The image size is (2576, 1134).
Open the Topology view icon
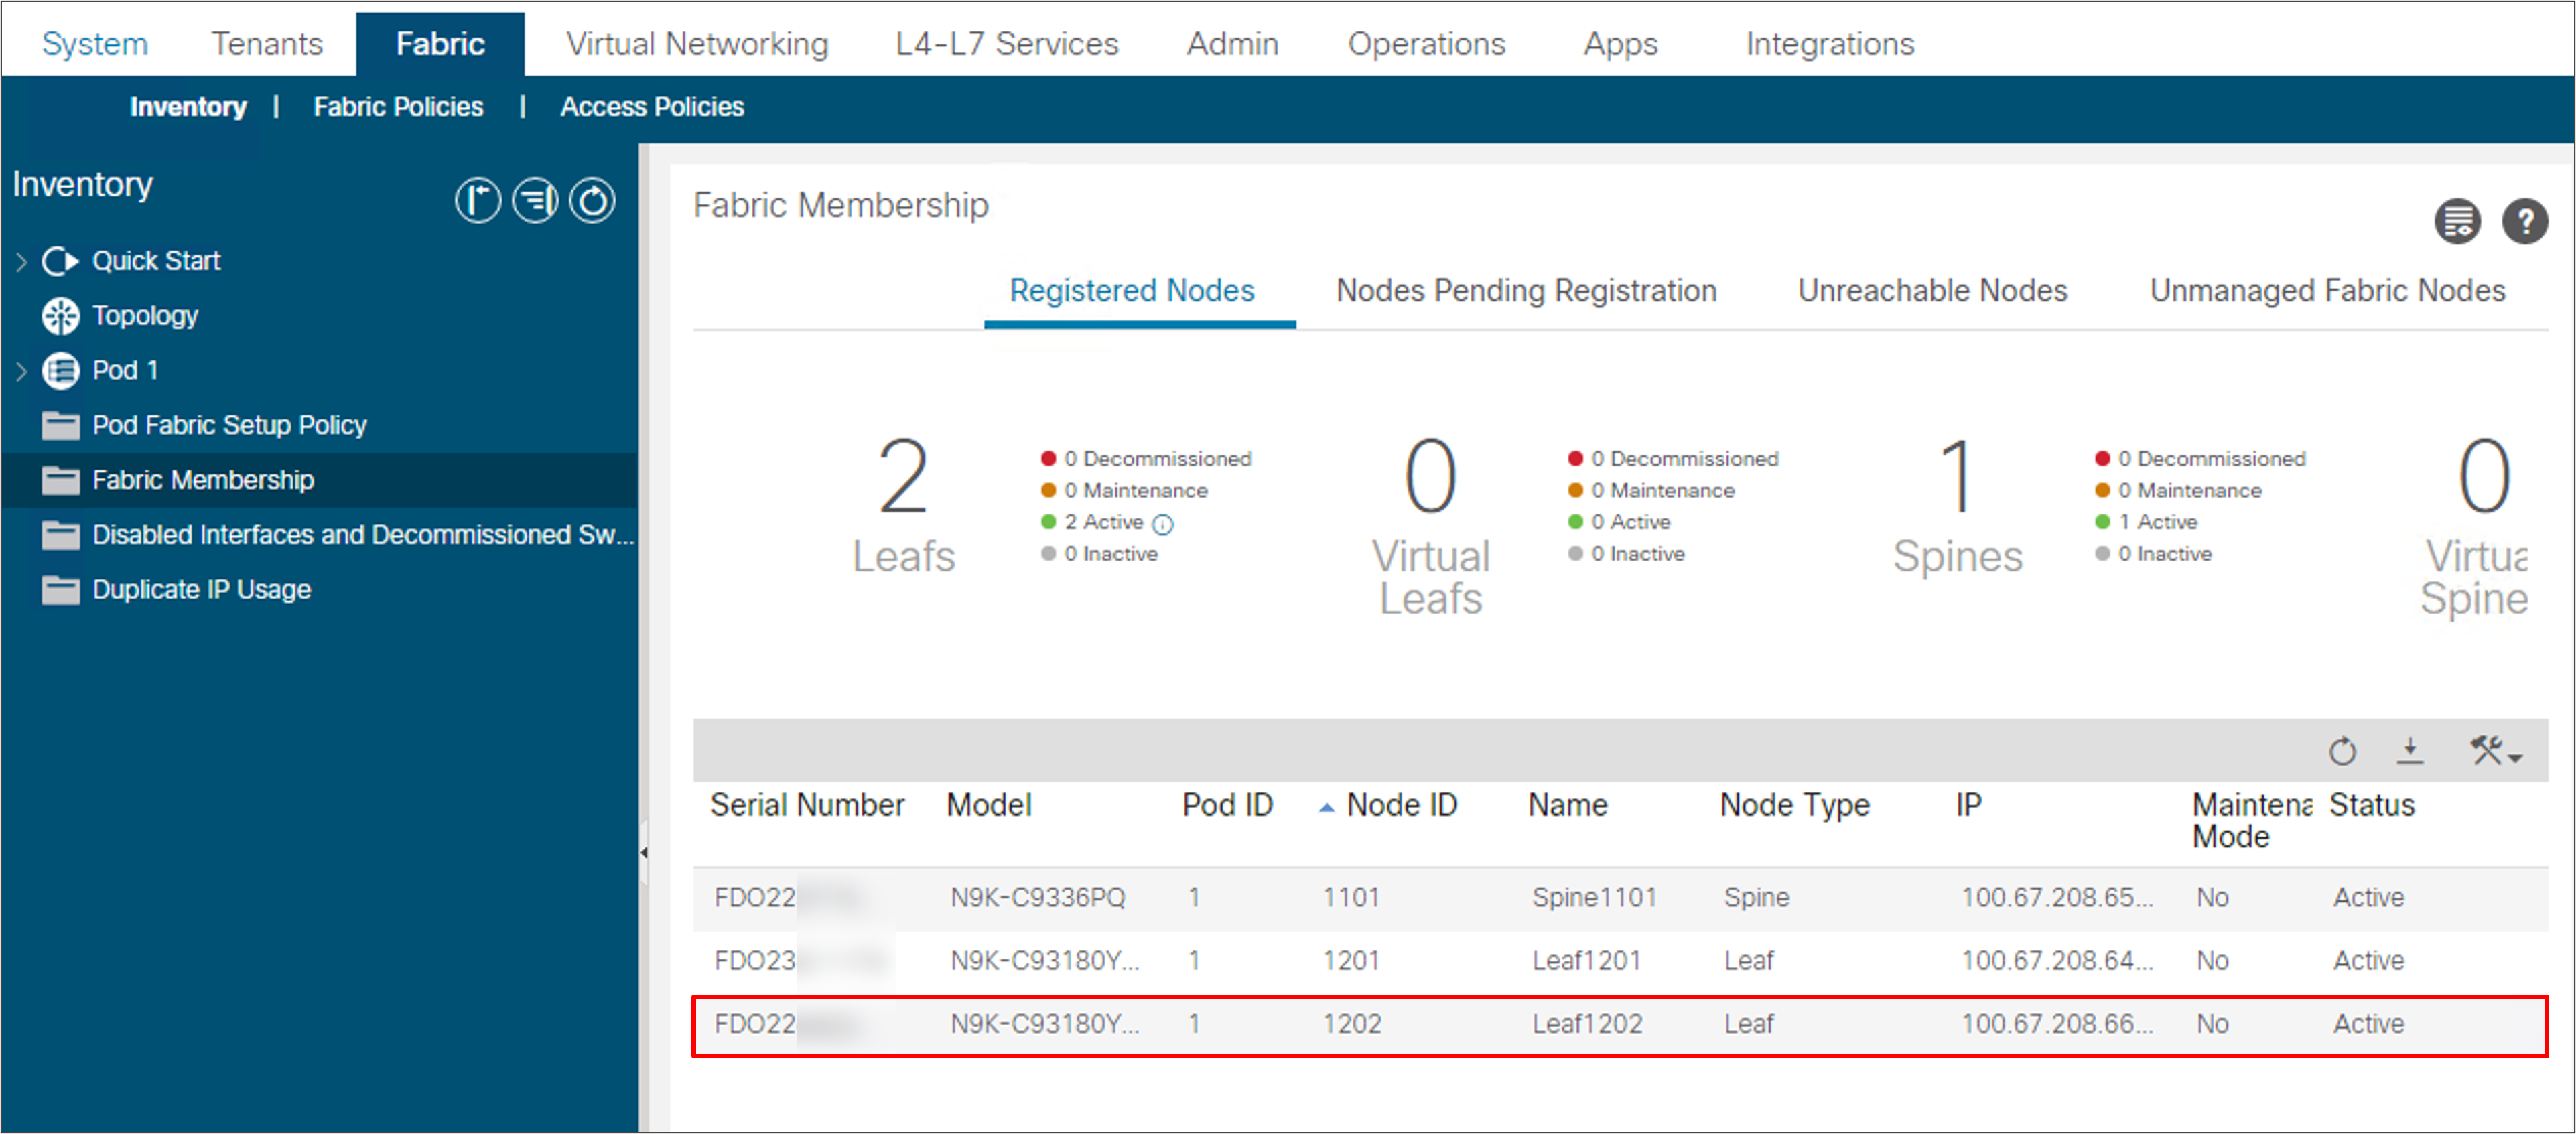click(x=61, y=315)
